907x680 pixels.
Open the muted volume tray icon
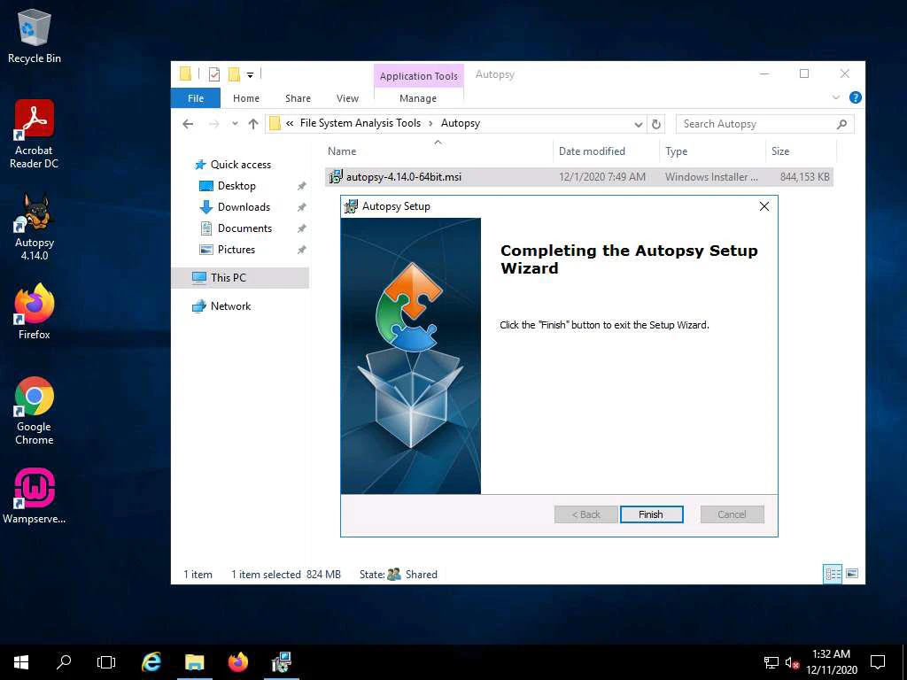click(792, 662)
